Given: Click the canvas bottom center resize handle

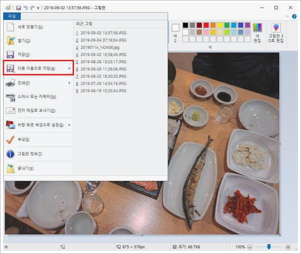Looking at the screenshot, I should coord(142,235).
